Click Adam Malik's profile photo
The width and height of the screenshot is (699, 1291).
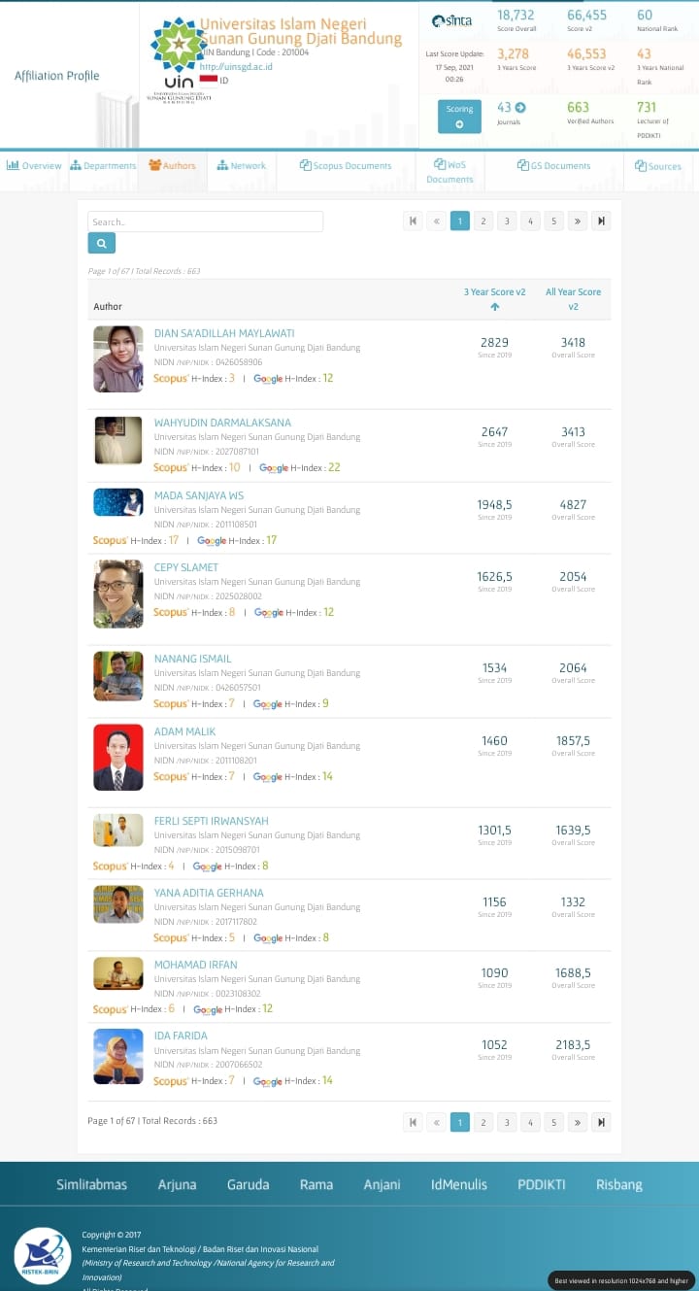(x=118, y=757)
